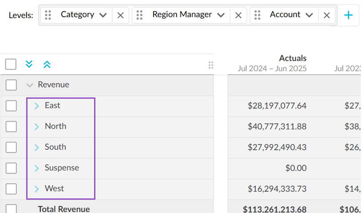This screenshot has height=213, width=363.
Task: Collapse the Revenue group
Action: 30,85
